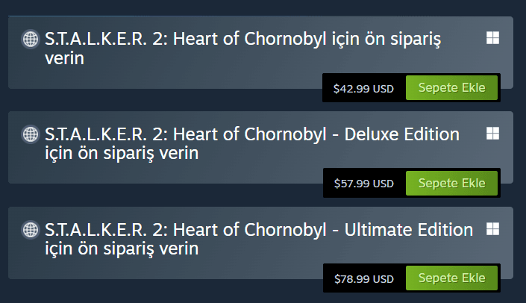This screenshot has height=303, width=526.
Task: Click the Windows platform icon for Deluxe Edition
Action: 492,134
